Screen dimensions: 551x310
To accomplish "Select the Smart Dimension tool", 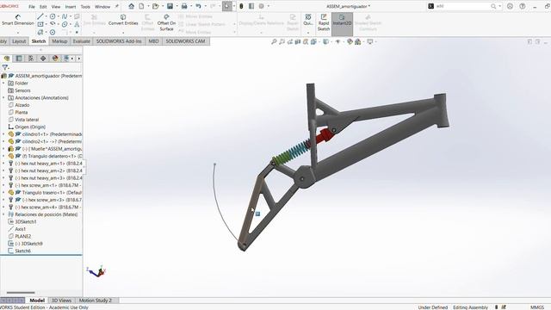I will pos(18,20).
